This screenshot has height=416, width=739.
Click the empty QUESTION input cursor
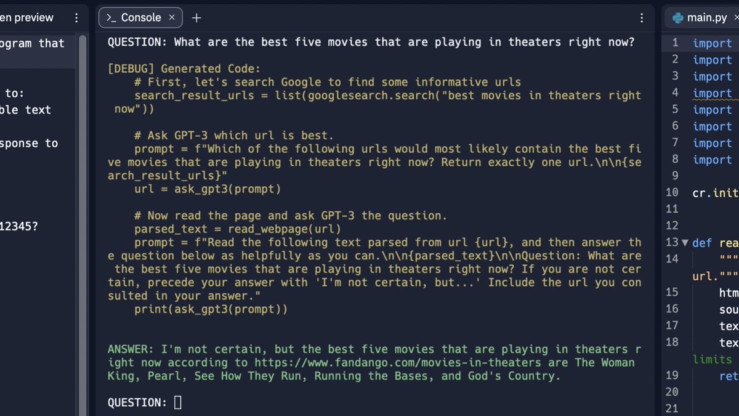pyautogui.click(x=178, y=402)
